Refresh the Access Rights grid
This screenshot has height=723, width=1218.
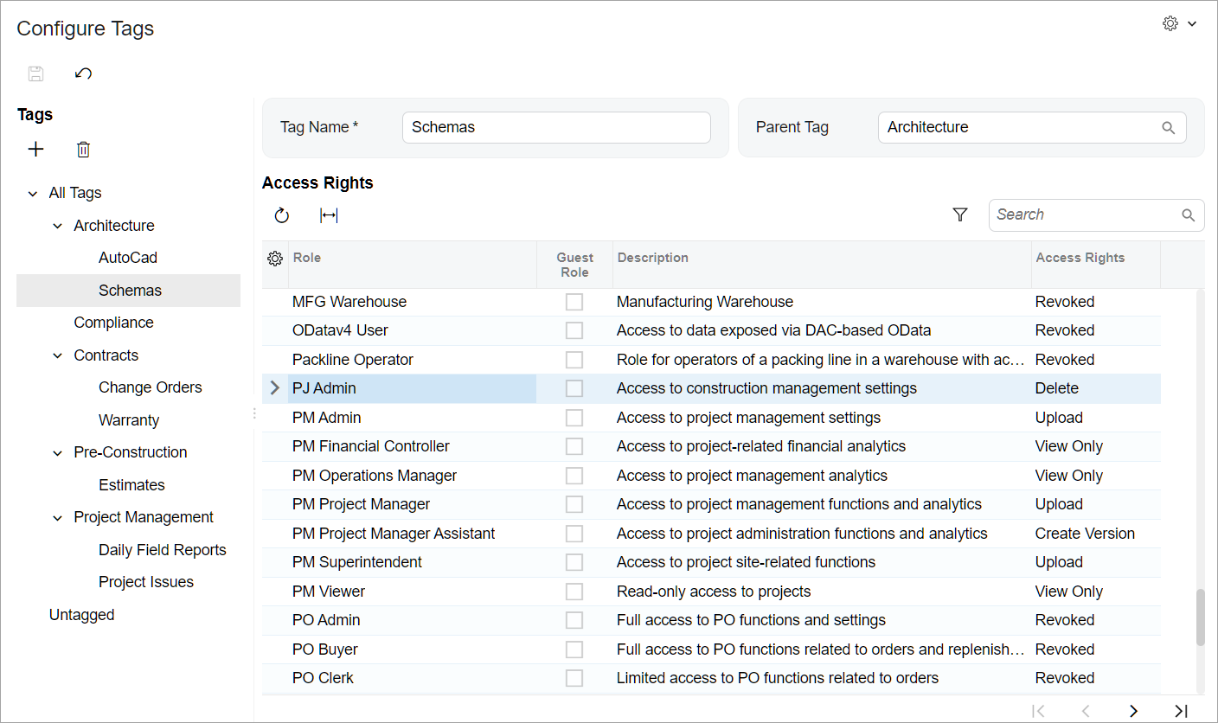click(x=282, y=215)
